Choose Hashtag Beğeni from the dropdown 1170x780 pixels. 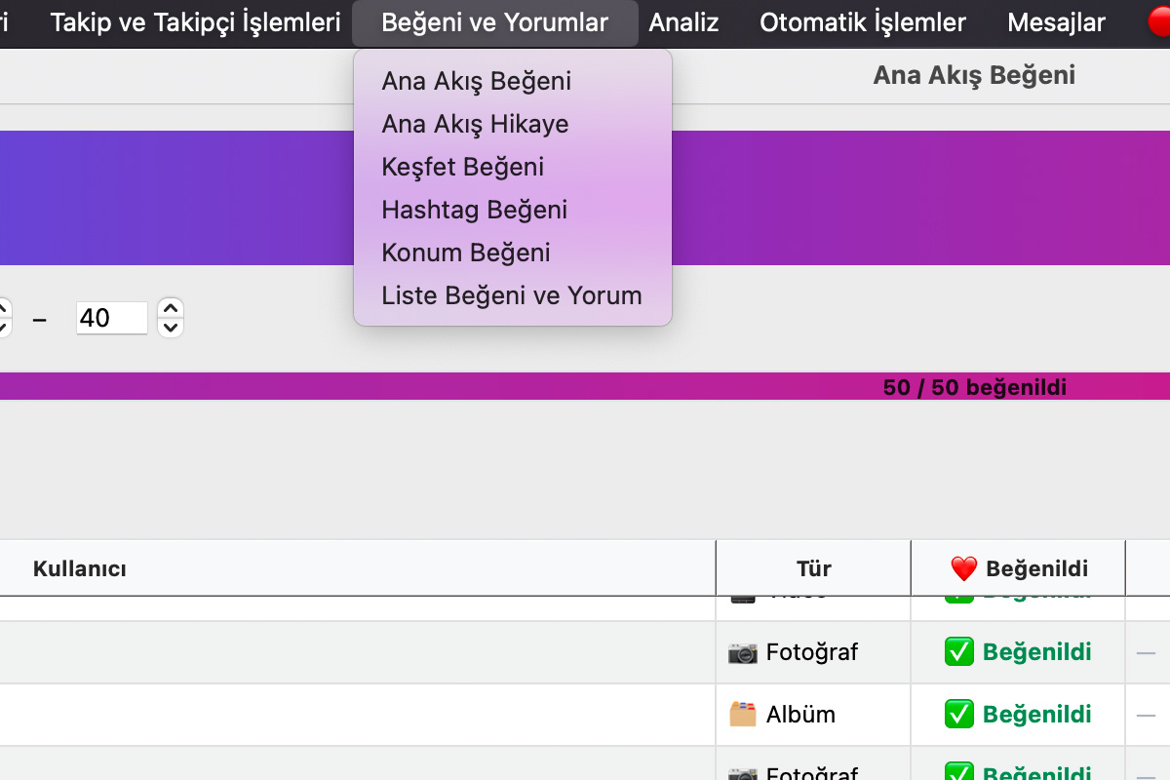click(x=474, y=210)
